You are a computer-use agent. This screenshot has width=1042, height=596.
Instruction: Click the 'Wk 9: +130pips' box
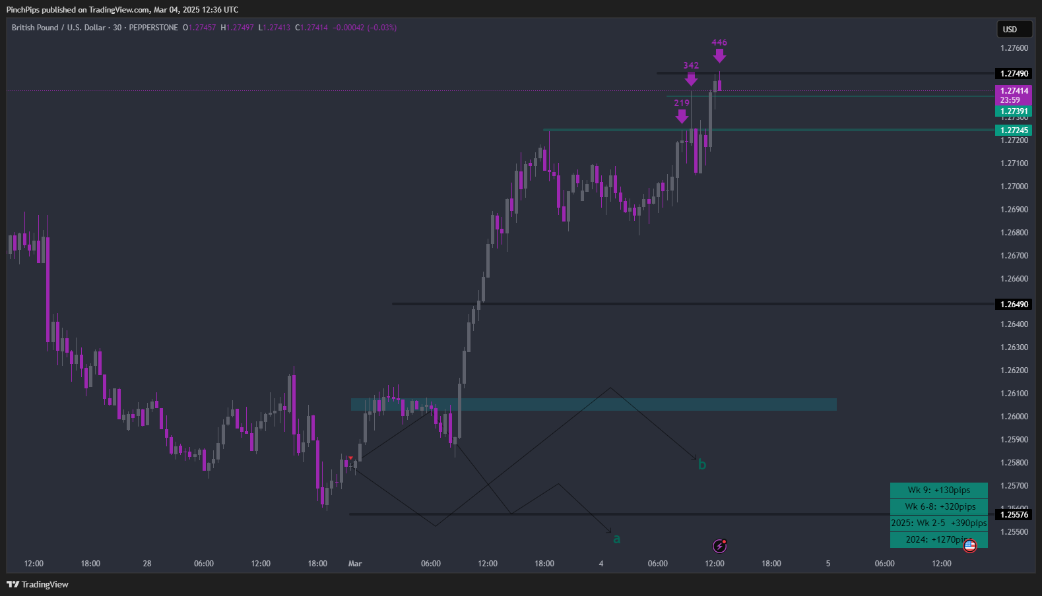(x=939, y=491)
